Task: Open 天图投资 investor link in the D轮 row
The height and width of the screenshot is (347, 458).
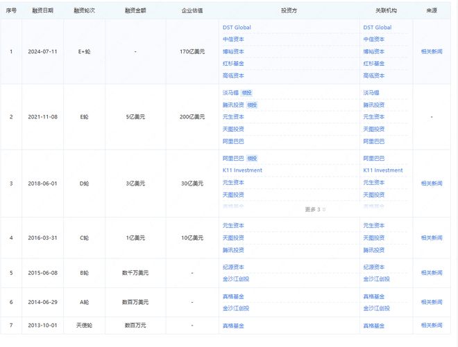Action: tap(233, 195)
